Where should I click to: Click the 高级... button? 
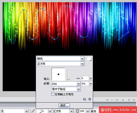64,106
